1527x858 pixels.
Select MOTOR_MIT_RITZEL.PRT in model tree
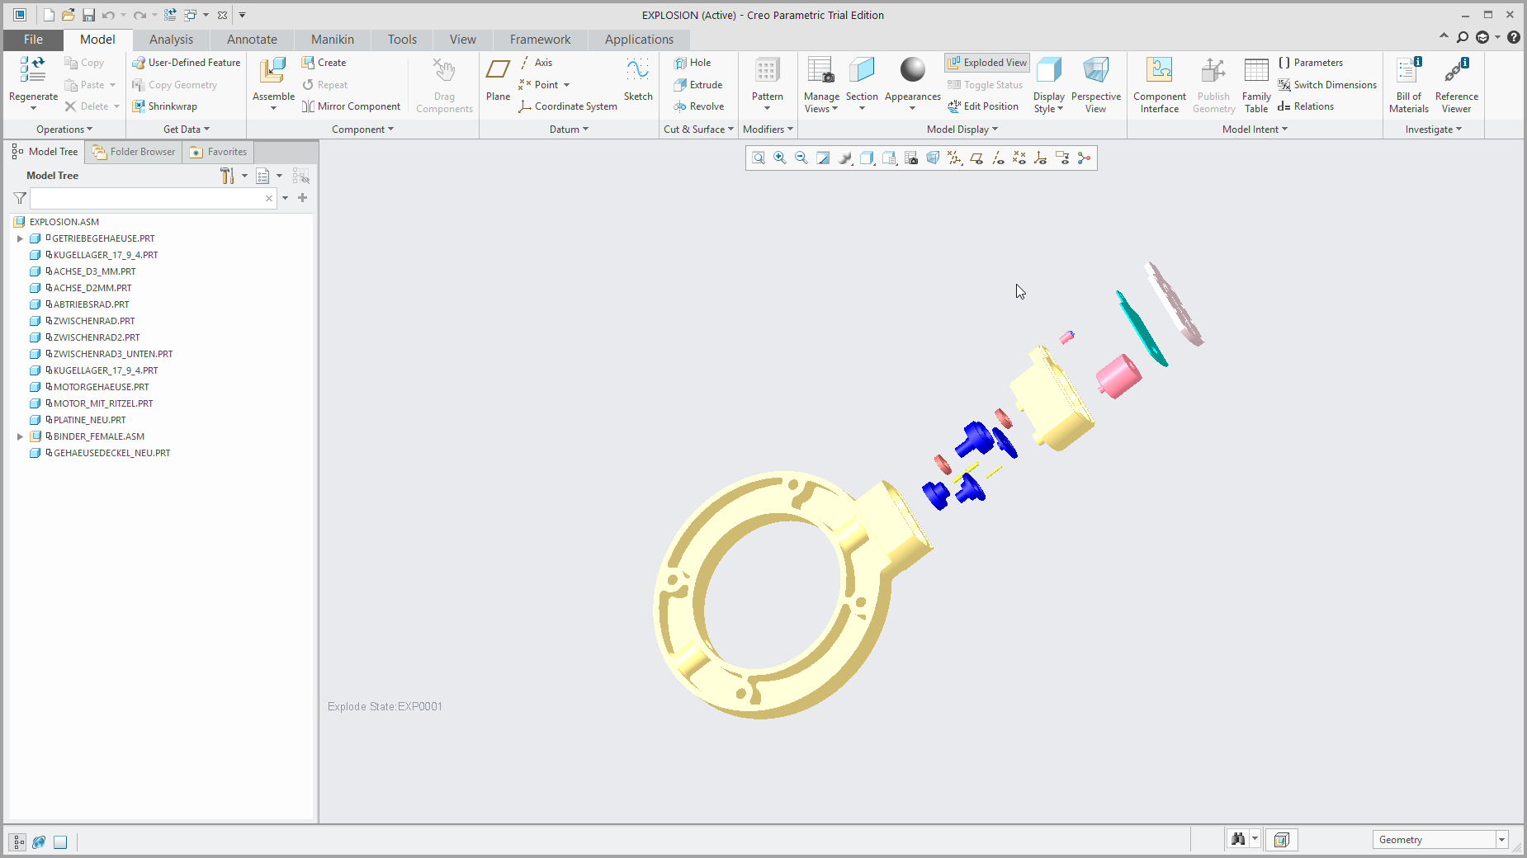coord(103,403)
